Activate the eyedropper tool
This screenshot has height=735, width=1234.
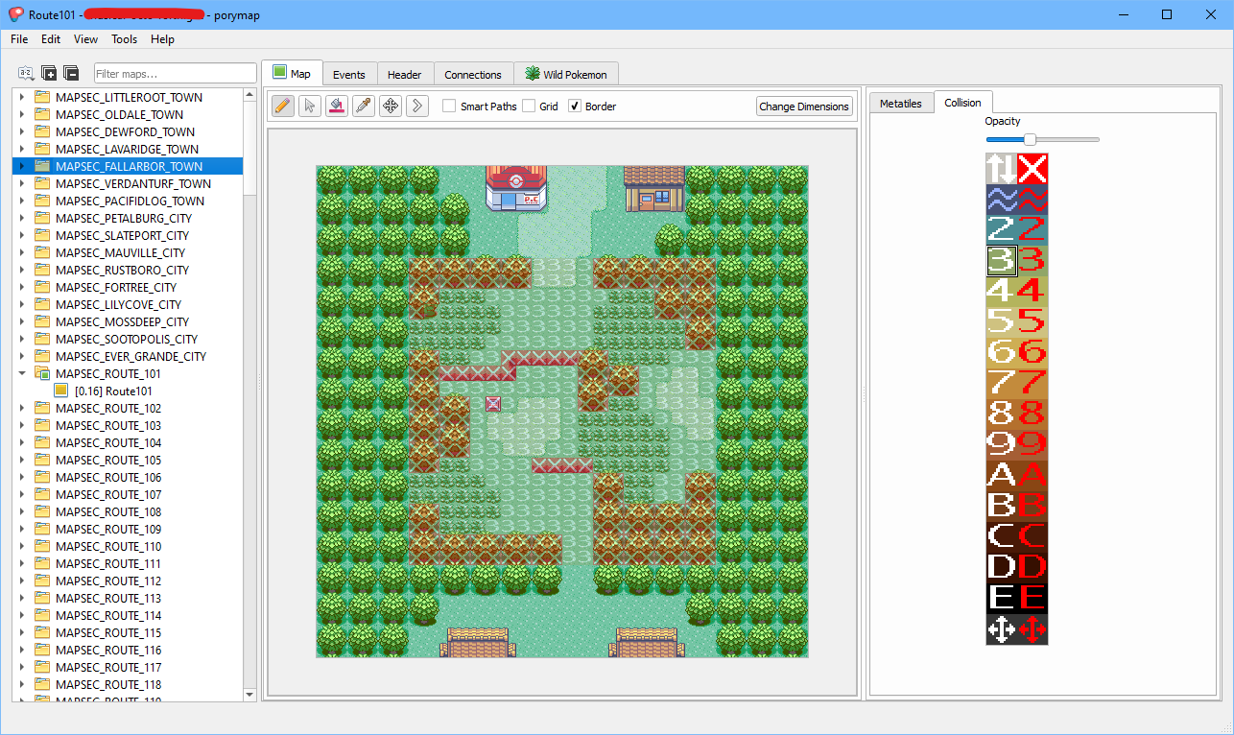(363, 106)
